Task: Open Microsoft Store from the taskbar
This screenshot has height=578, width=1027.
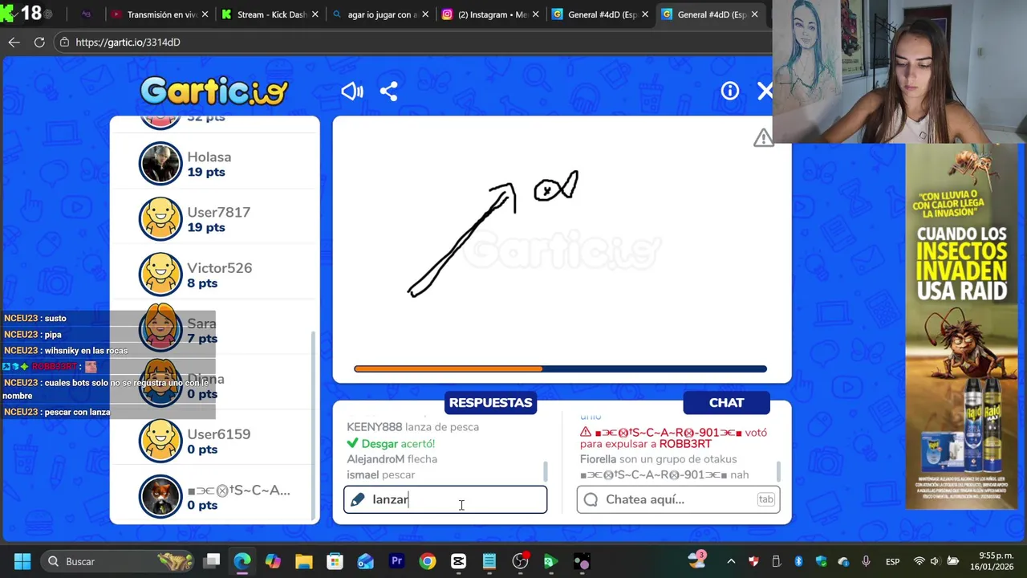Action: pyautogui.click(x=335, y=561)
